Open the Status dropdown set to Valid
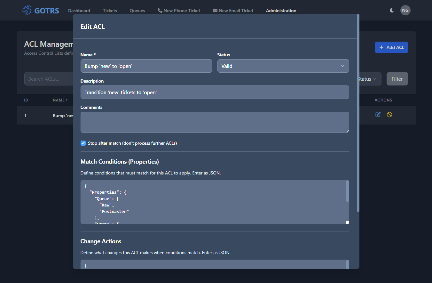 pyautogui.click(x=283, y=66)
